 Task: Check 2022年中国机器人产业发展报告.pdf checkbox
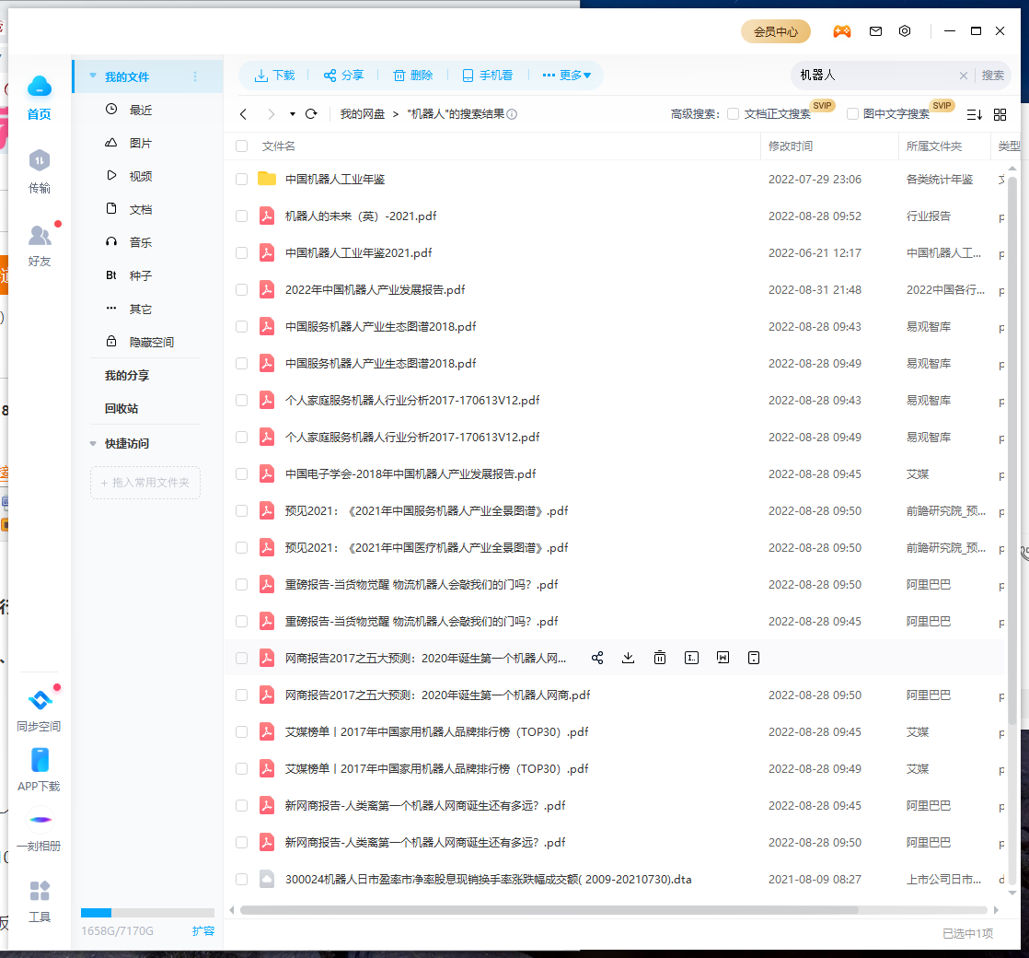click(241, 289)
